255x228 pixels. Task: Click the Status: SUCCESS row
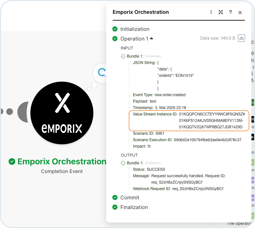click(x=149, y=169)
